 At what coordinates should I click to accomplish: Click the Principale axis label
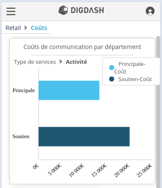(24, 90)
